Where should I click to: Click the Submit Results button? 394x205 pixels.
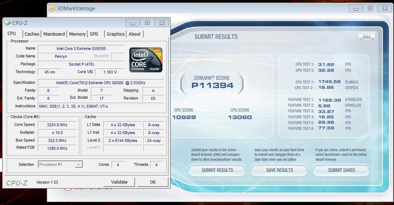pos(217,170)
